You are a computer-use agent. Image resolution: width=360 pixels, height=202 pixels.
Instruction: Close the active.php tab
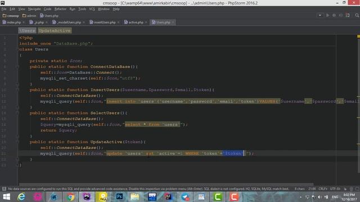click(x=146, y=22)
